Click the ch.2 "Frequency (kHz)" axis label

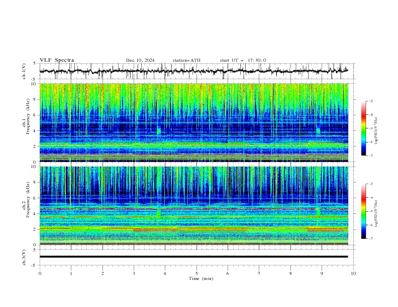point(28,200)
